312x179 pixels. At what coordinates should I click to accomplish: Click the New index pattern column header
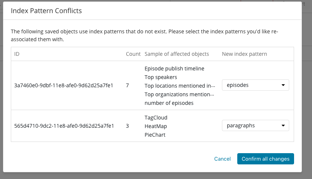pos(244,54)
